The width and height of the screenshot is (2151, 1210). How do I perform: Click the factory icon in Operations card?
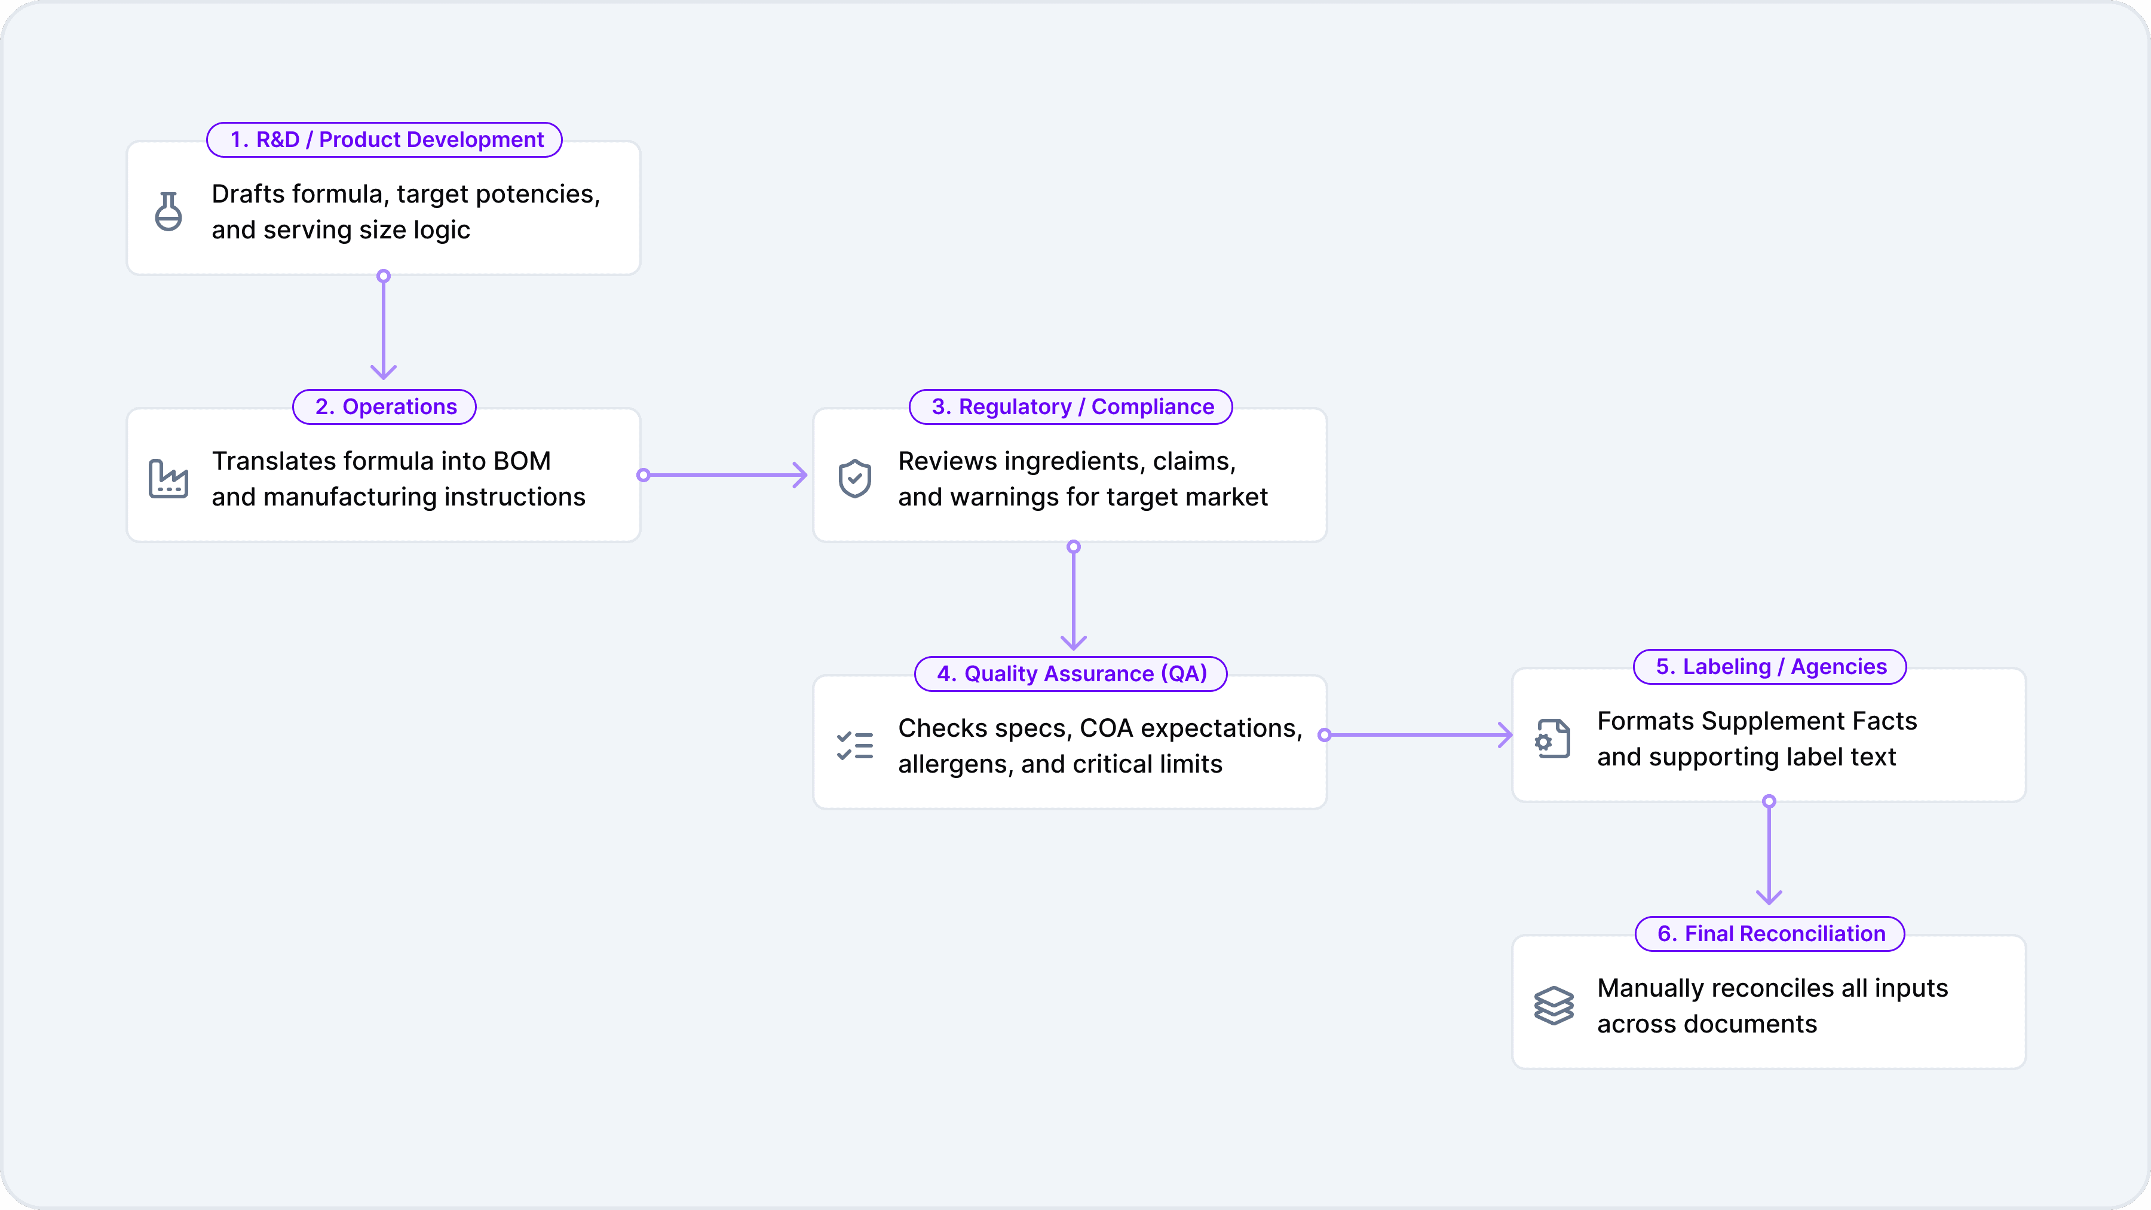coord(168,479)
